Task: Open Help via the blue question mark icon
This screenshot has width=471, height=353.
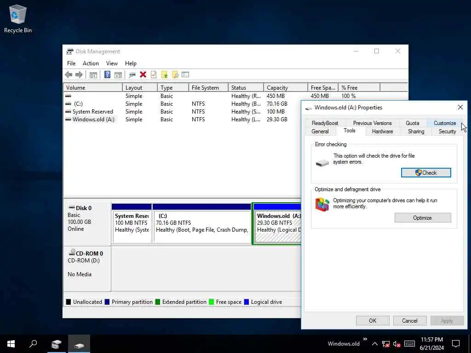Action: coord(107,74)
